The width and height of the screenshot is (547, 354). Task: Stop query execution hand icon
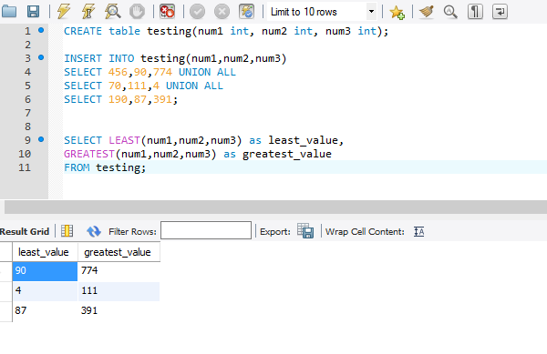[137, 12]
